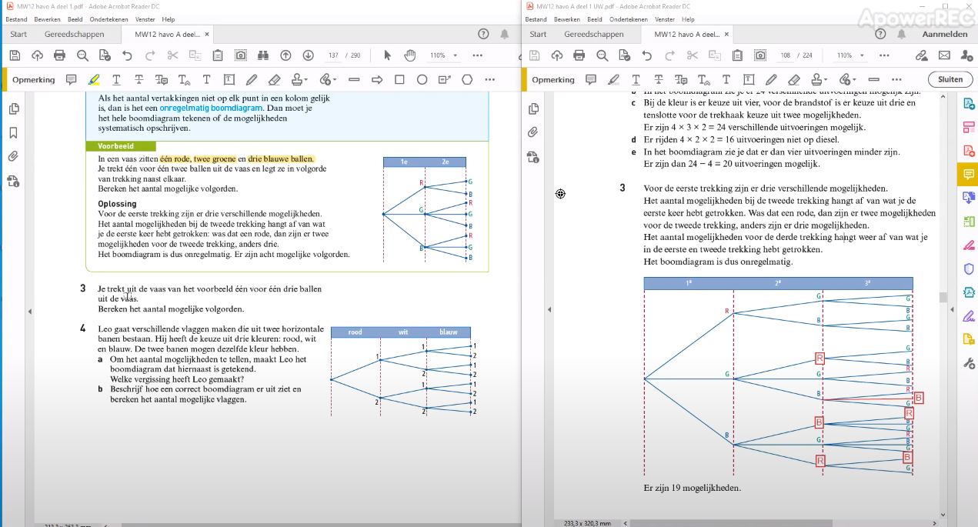This screenshot has height=527, width=978.
Task: Click Sluiten button in right comment toolbar
Action: click(x=950, y=79)
